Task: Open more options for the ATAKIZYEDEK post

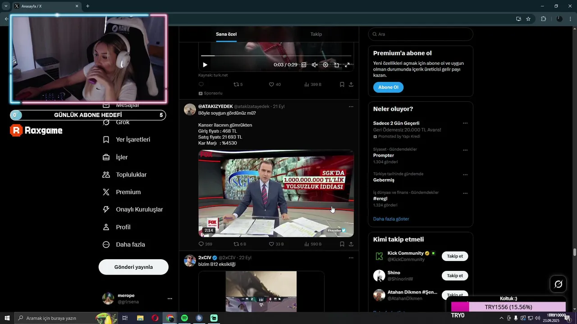Action: pos(351,107)
